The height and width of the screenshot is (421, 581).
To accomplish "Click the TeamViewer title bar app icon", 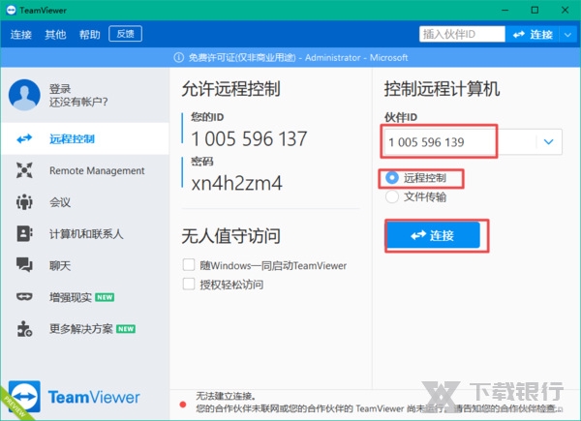I will (11, 10).
